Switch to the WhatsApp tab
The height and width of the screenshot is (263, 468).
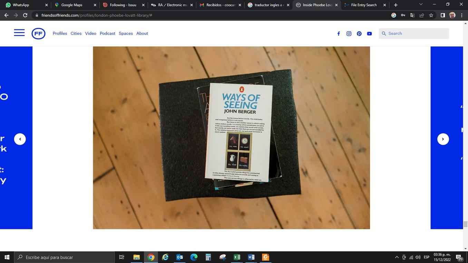point(25,5)
